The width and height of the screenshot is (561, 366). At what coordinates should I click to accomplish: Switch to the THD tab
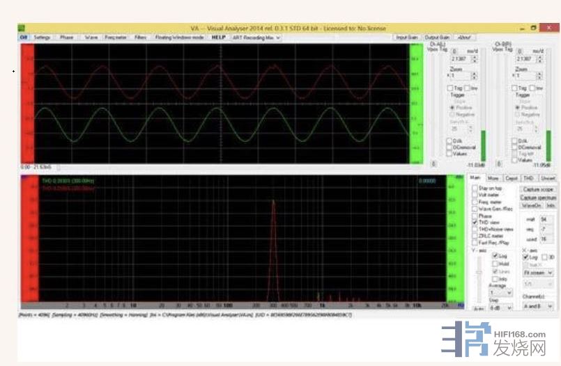pyautogui.click(x=529, y=179)
